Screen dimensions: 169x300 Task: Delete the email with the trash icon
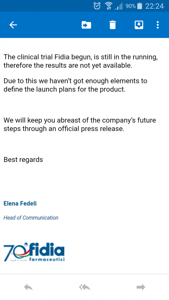point(112,25)
